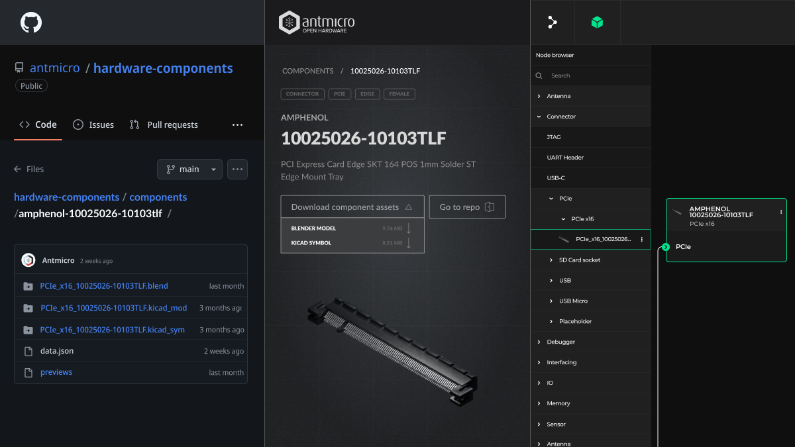Click the Antmicro Open Hardware logo
Image resolution: width=795 pixels, height=447 pixels.
pos(316,22)
